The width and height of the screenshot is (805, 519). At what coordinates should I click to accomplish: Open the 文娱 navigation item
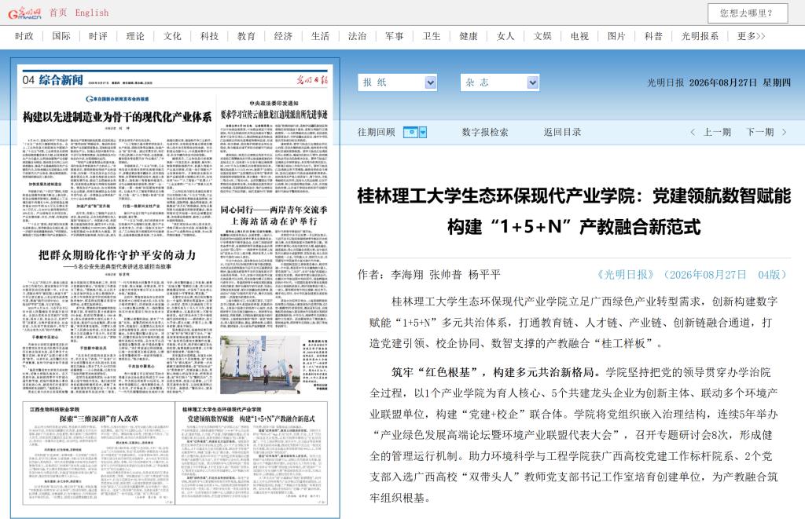(542, 36)
